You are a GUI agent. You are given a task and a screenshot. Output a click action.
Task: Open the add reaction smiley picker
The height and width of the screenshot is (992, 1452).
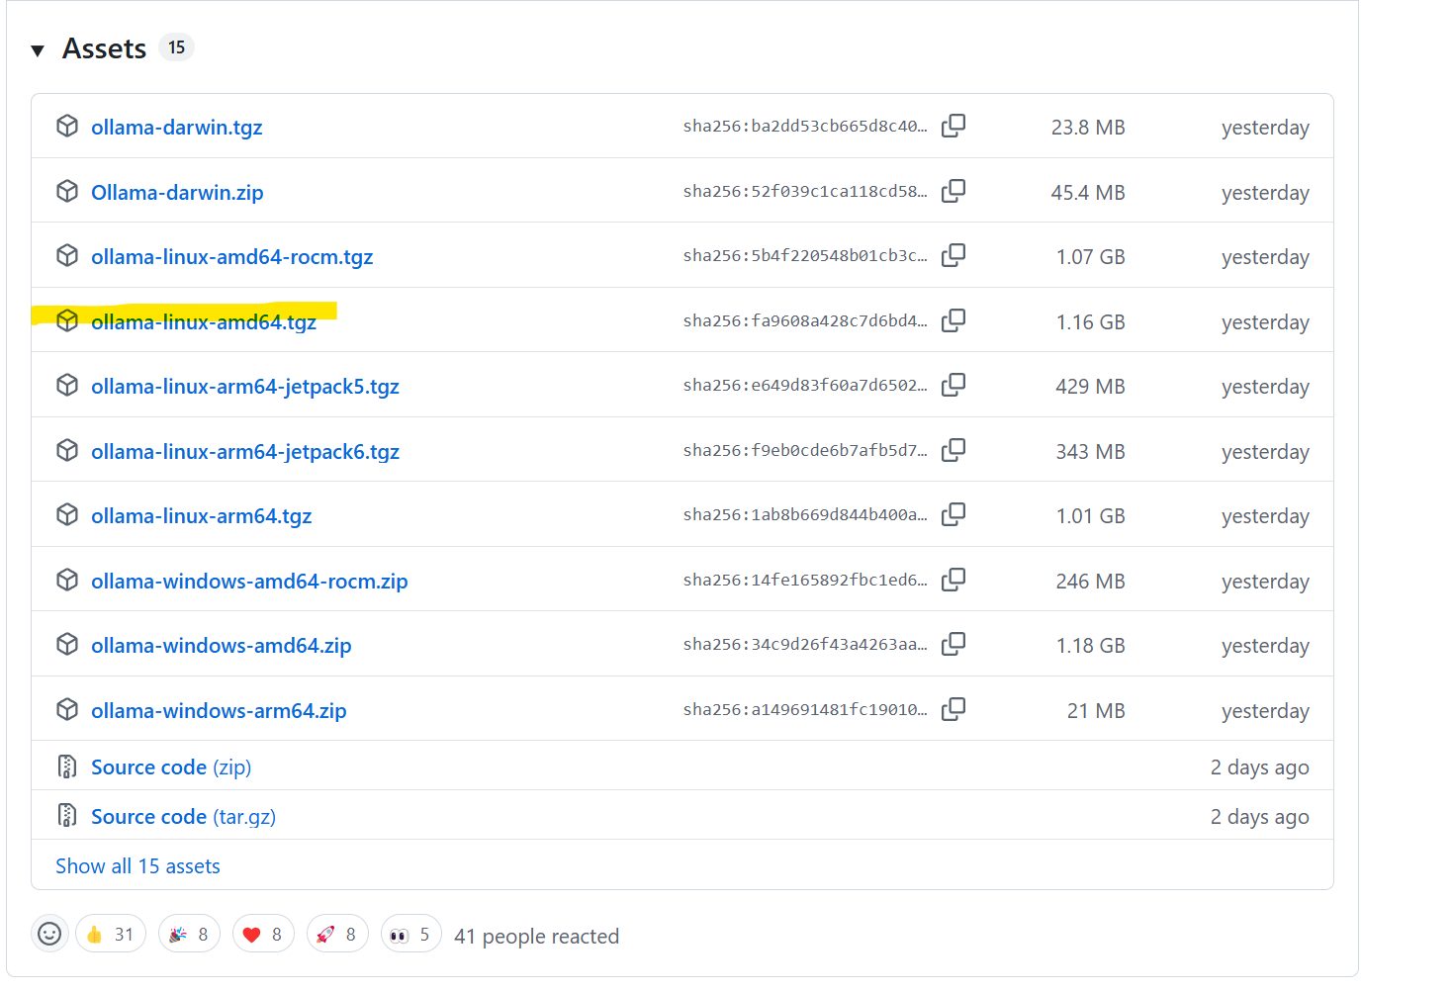coord(49,934)
